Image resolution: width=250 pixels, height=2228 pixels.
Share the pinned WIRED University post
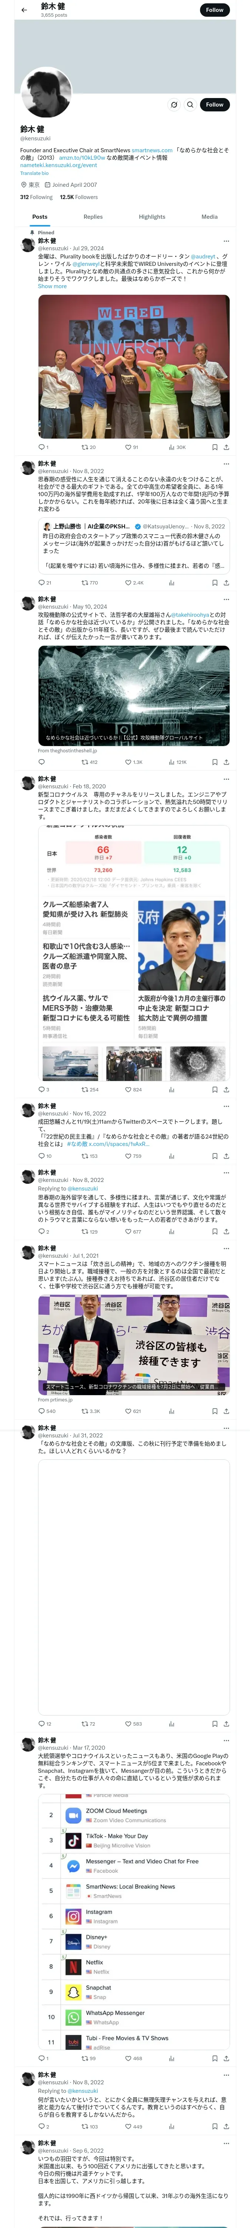point(226,447)
